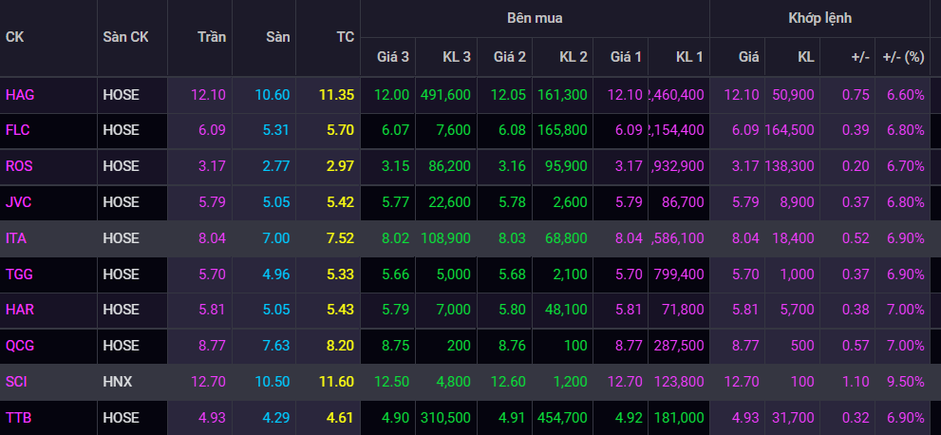Image resolution: width=941 pixels, height=435 pixels.
Task: Click the TTB ticker symbol
Action: [18, 418]
